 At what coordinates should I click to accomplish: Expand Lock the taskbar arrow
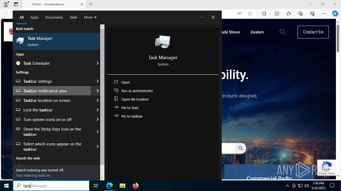click(98, 110)
